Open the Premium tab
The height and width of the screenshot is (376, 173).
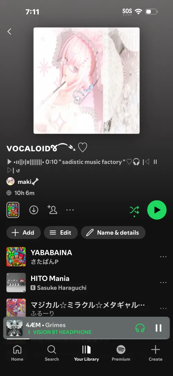[x=121, y=353]
